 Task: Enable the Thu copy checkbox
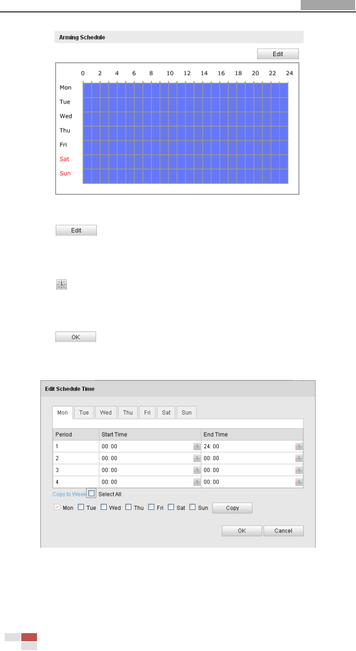click(128, 507)
